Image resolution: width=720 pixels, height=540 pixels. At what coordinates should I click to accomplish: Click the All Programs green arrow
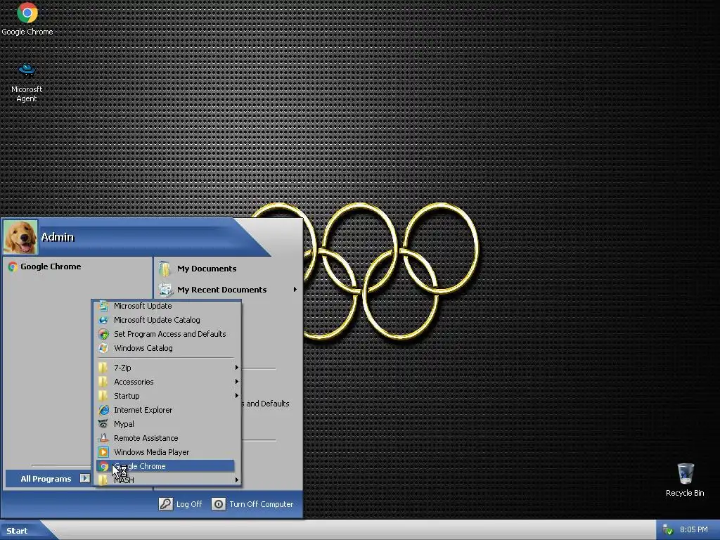84,478
